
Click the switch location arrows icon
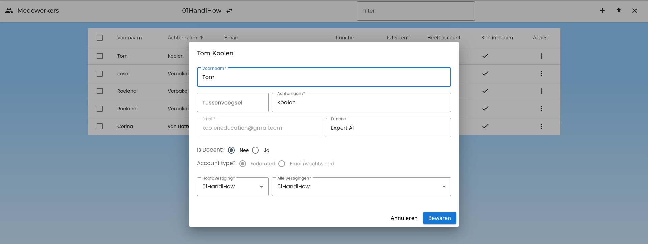tap(229, 11)
